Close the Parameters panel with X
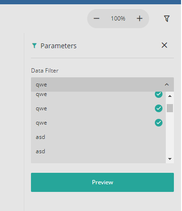This screenshot has width=182, height=211. point(164,45)
